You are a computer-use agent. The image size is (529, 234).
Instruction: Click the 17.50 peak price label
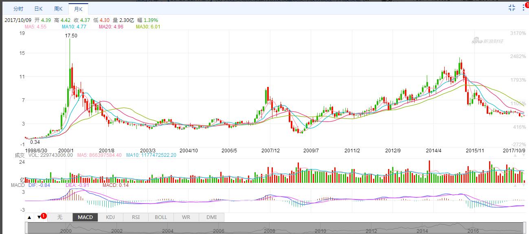pyautogui.click(x=71, y=36)
